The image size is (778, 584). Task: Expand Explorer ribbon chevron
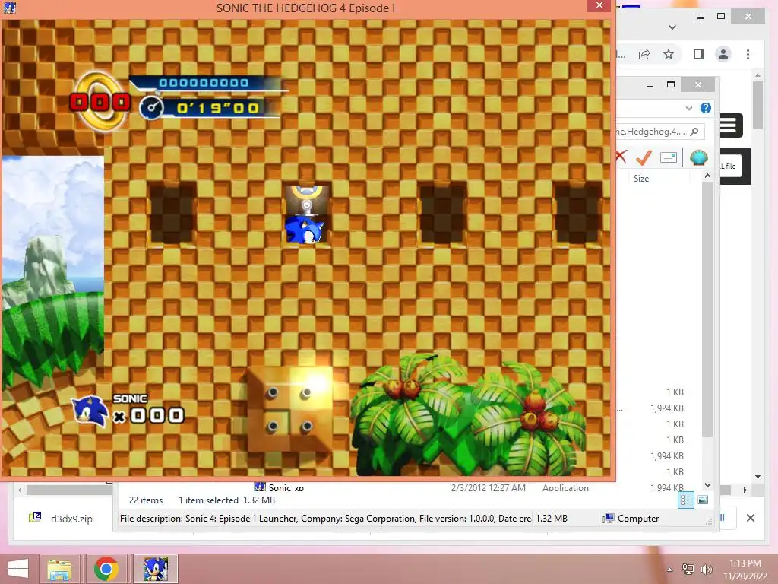click(x=688, y=108)
